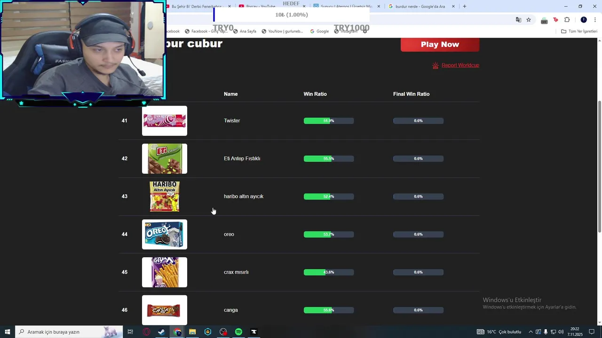Viewport: 602px width, 338px height.
Task: Click the 'Name' column header
Action: click(x=230, y=94)
